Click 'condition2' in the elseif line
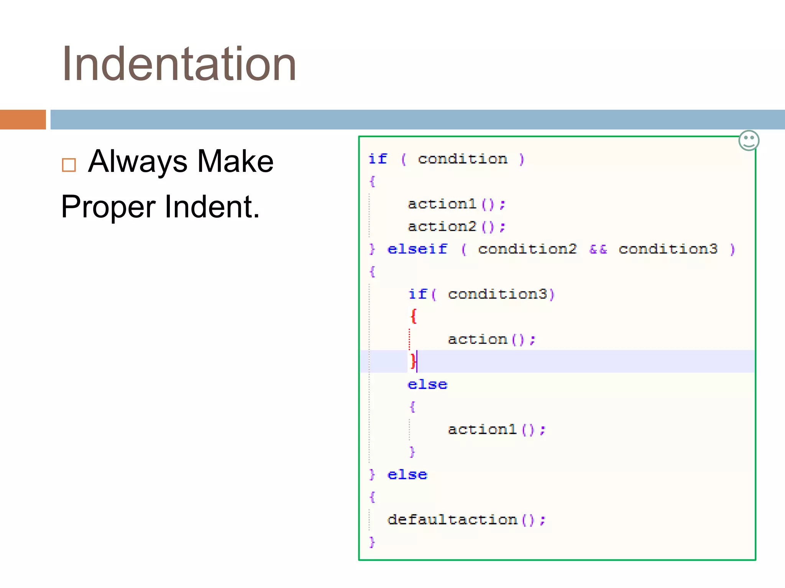Image resolution: width=785 pixels, height=588 pixels. [527, 249]
